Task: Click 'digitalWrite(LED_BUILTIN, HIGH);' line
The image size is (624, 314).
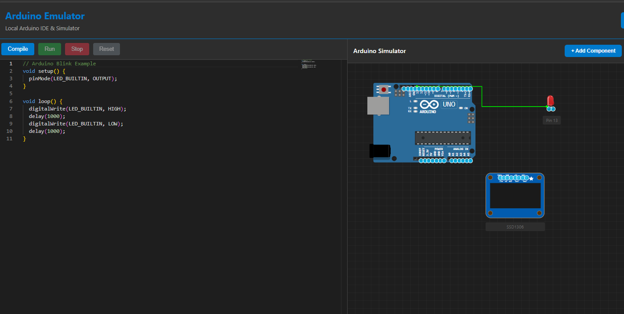Action: click(x=78, y=109)
